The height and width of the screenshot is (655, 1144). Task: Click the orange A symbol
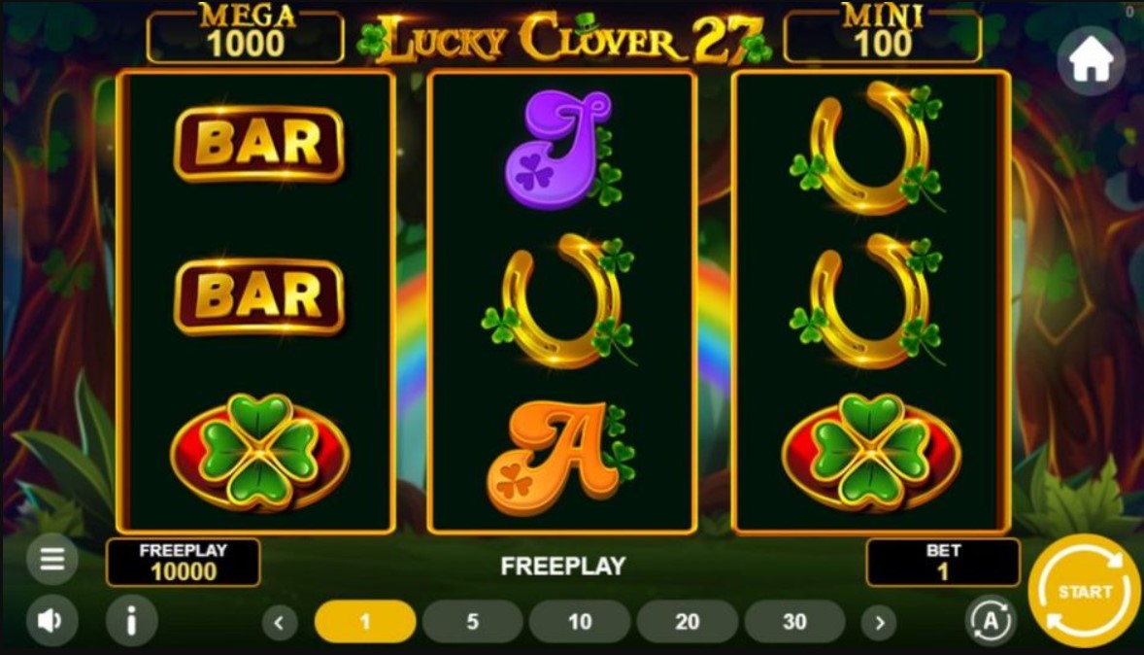coord(561,458)
